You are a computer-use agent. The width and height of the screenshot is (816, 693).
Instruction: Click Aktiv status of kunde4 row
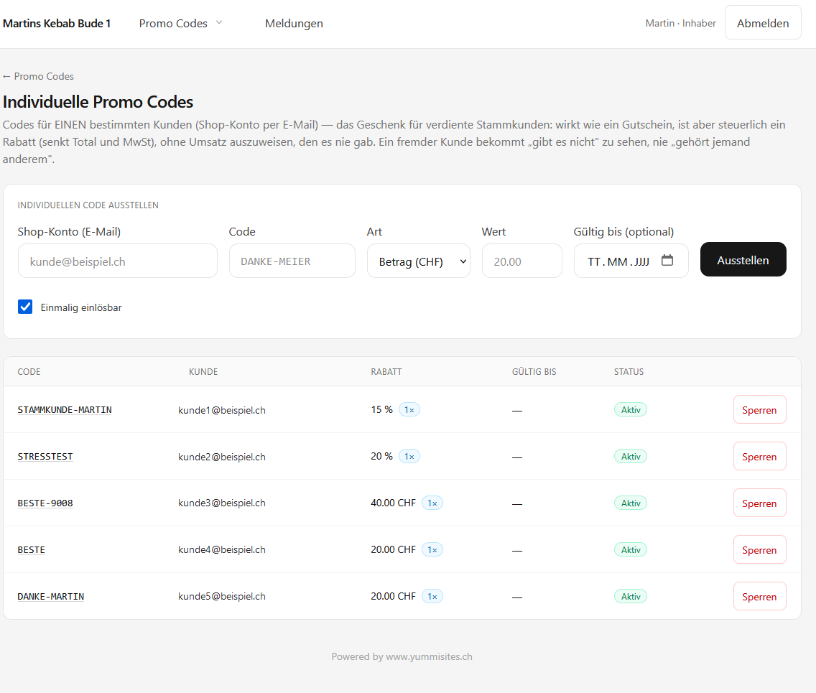pyautogui.click(x=631, y=550)
